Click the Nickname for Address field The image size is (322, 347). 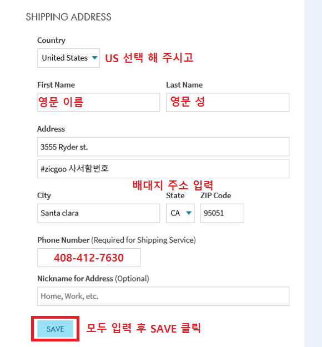click(163, 296)
